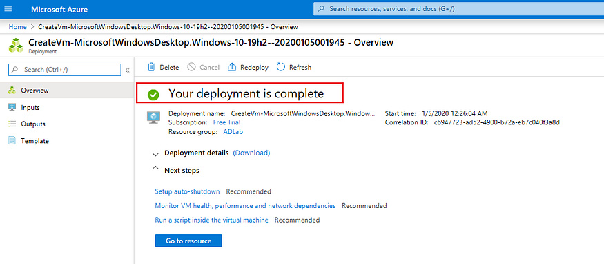Click the Cancel toolbar label
Viewport: 604px width, 264px height.
210,68
